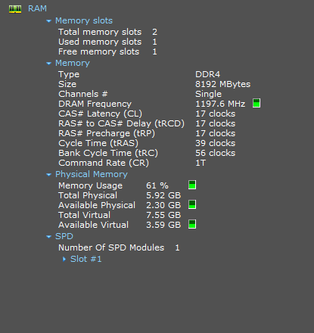Click the Available Virtual label
Image resolution: width=314 pixels, height=333 pixels.
94,225
